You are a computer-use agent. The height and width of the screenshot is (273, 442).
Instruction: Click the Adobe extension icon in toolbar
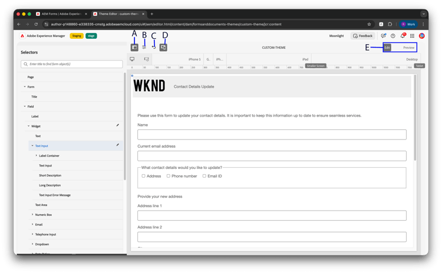[381, 24]
